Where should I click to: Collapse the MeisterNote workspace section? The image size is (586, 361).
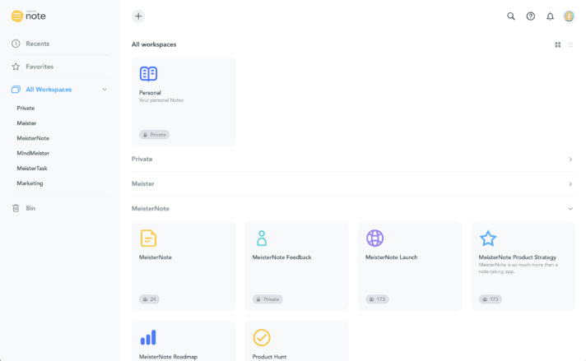(x=570, y=209)
